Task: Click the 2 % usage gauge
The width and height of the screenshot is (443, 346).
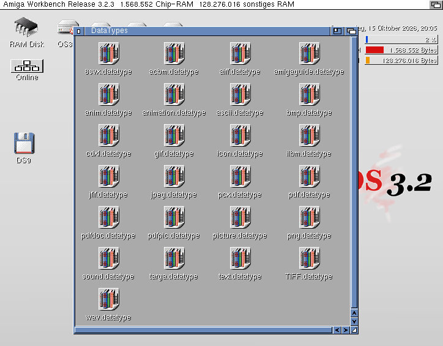Action: (401, 40)
